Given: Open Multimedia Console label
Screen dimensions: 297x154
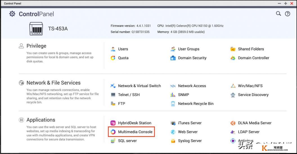Looking at the screenshot, I should point(135,132).
